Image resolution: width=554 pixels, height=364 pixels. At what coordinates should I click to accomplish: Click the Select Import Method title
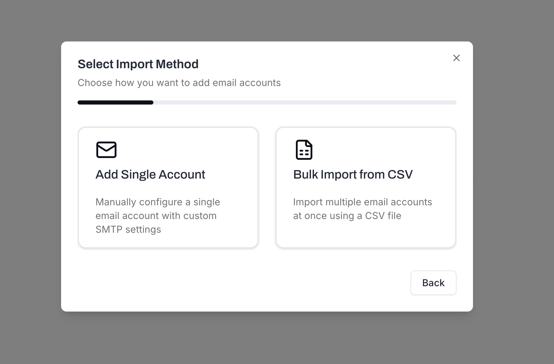[138, 64]
